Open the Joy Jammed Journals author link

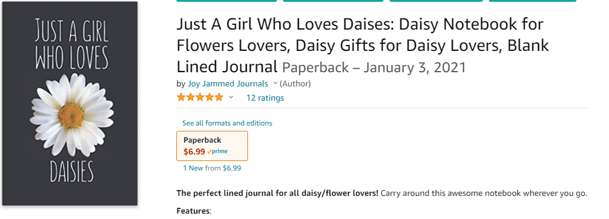[228, 83]
